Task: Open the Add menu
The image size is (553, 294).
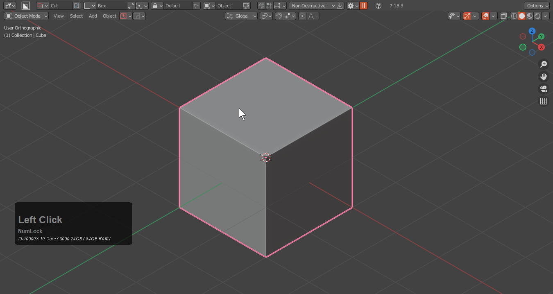Action: point(93,16)
